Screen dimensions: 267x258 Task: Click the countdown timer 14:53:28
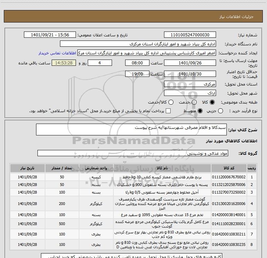(64, 63)
